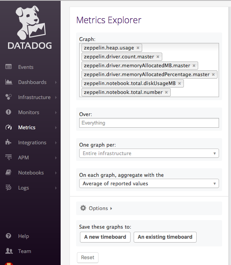Screen dimensions: 231x265
Task: Click the Datadog dog logo
Action: coord(31,23)
